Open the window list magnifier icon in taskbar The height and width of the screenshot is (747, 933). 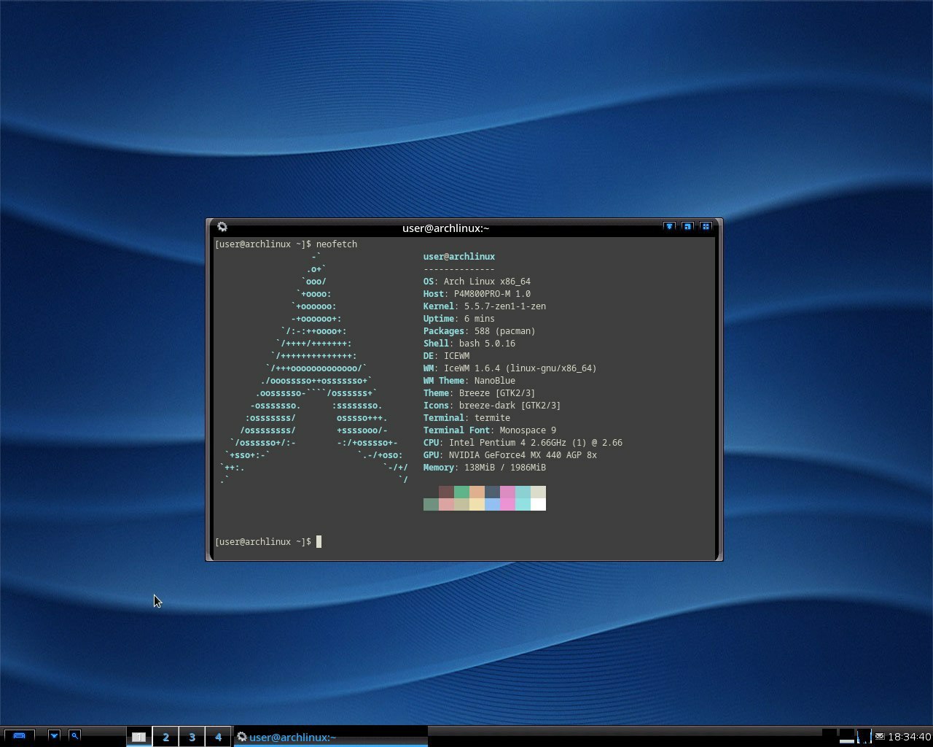coord(74,735)
